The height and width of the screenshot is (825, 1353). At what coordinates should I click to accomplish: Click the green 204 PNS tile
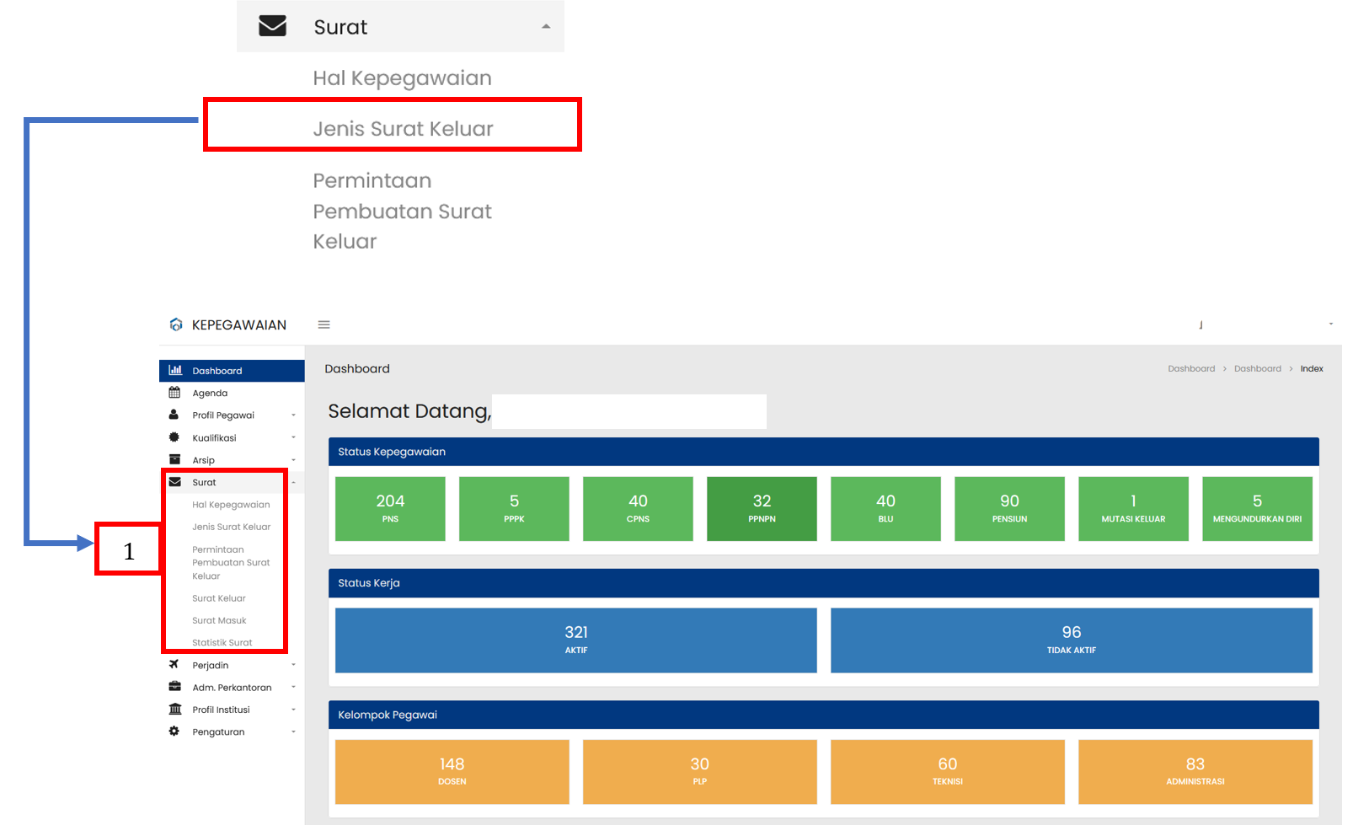coord(390,508)
